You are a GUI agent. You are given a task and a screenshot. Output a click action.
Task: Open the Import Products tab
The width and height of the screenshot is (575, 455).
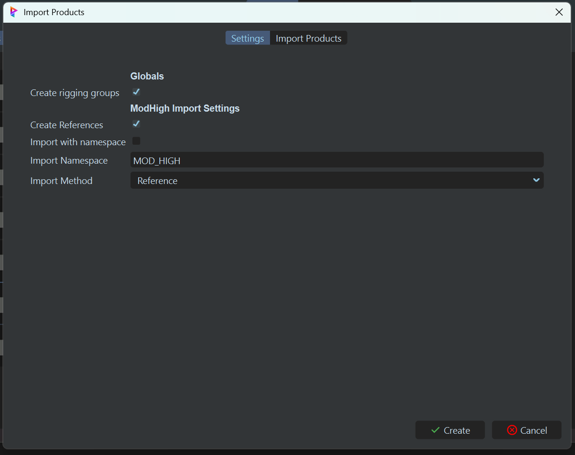(308, 38)
